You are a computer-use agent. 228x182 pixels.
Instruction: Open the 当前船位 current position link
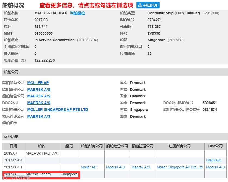(77, 13)
